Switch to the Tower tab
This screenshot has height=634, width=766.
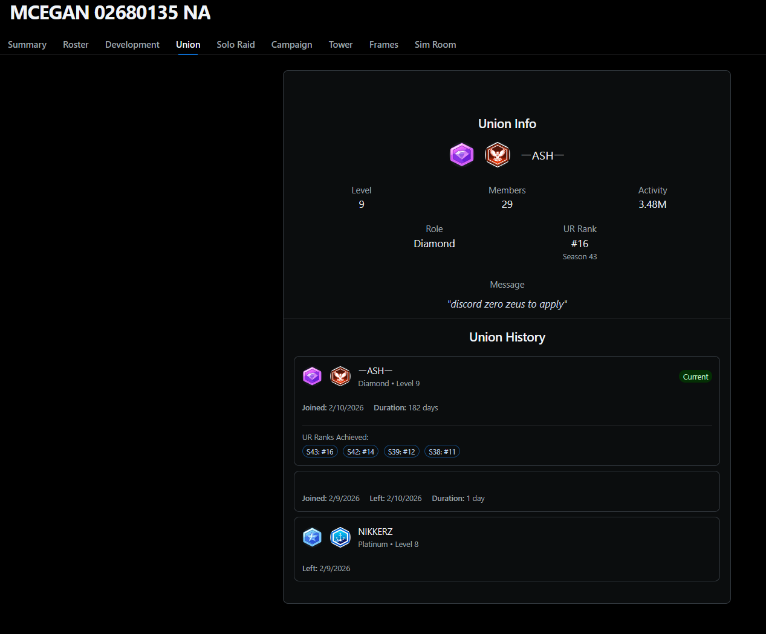pos(341,45)
